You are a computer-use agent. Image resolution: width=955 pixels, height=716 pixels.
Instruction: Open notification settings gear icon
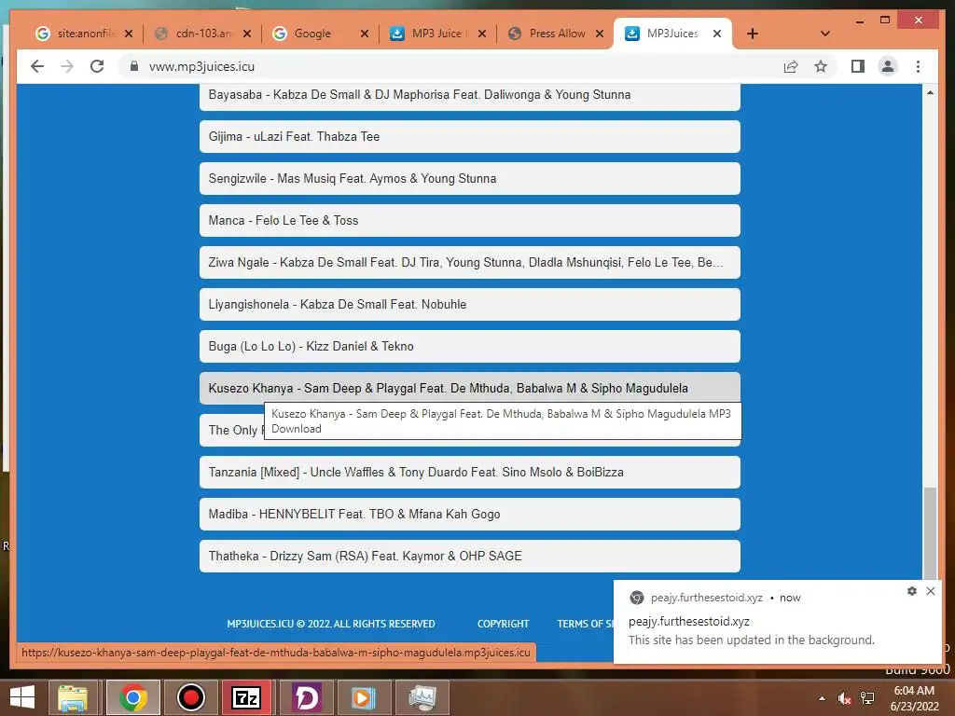click(912, 590)
